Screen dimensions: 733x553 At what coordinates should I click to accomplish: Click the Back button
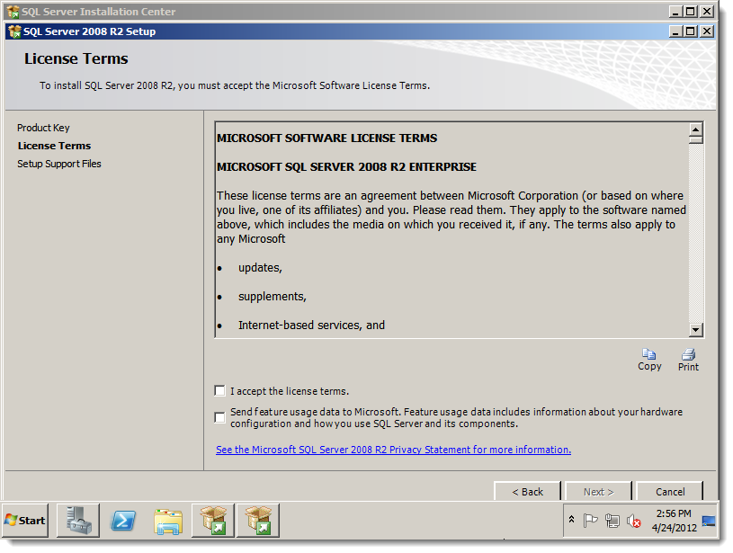click(527, 491)
